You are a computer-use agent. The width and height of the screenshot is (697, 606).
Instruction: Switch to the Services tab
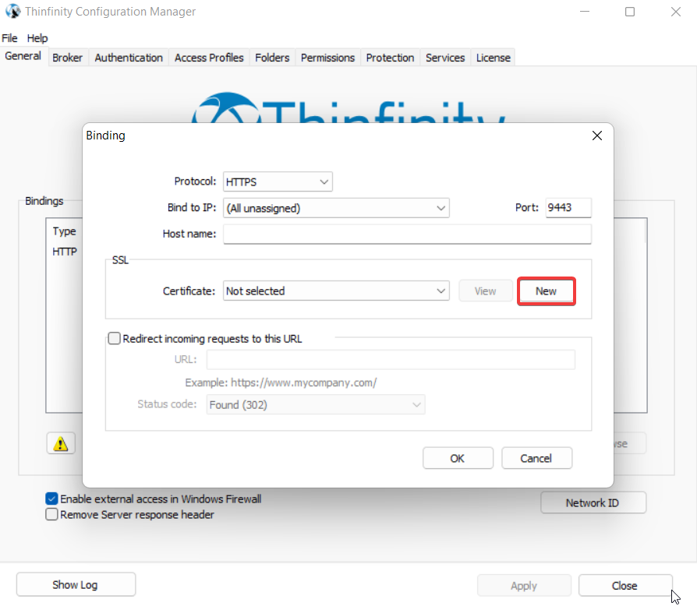point(445,58)
